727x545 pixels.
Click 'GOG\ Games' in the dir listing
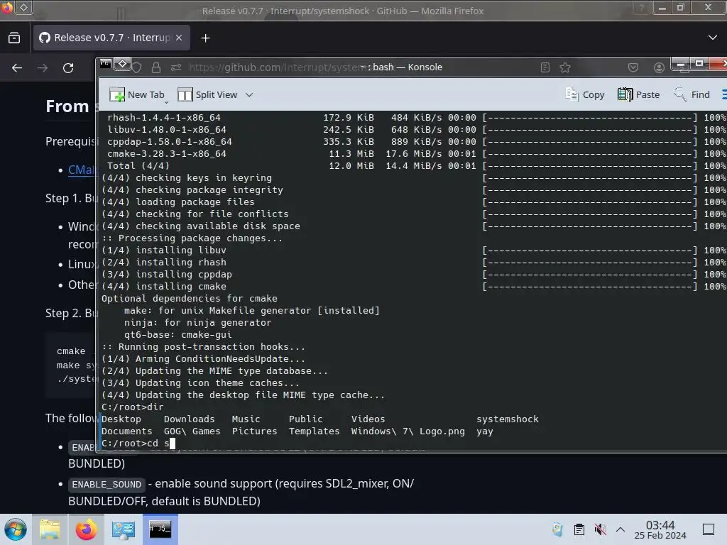pyautogui.click(x=192, y=431)
